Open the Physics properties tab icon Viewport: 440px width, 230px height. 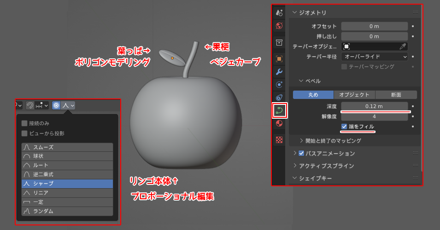pyautogui.click(x=279, y=97)
